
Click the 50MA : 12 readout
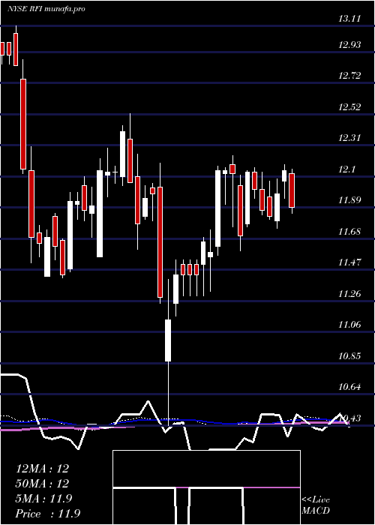(42, 484)
